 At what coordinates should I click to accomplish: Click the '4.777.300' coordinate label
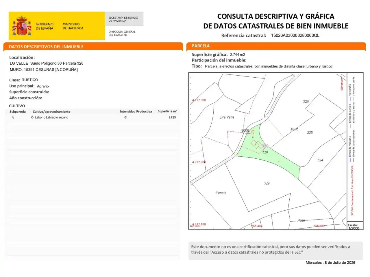(x=199, y=100)
